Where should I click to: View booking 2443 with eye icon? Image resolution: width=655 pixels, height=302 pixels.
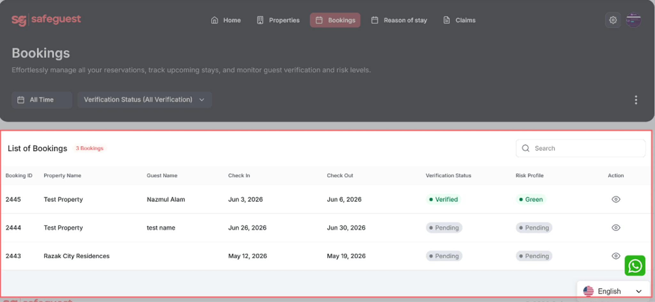[x=616, y=256]
